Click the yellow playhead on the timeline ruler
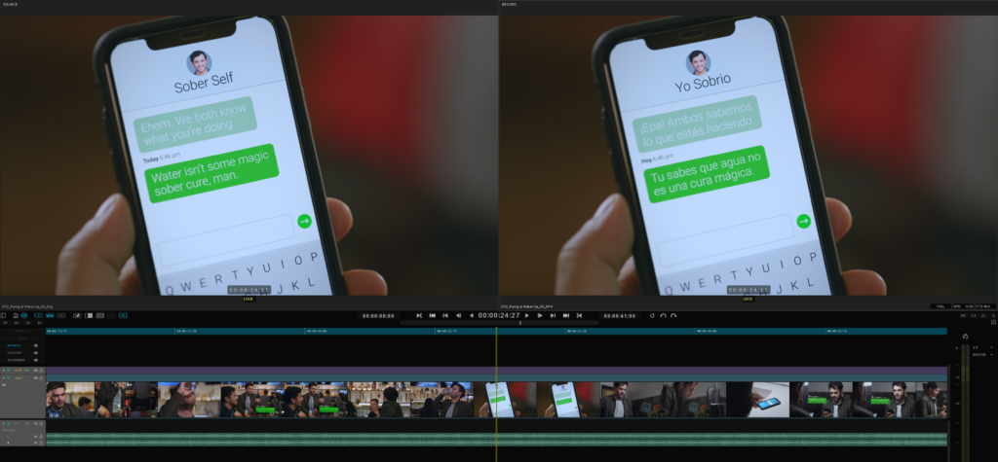 coord(496,331)
